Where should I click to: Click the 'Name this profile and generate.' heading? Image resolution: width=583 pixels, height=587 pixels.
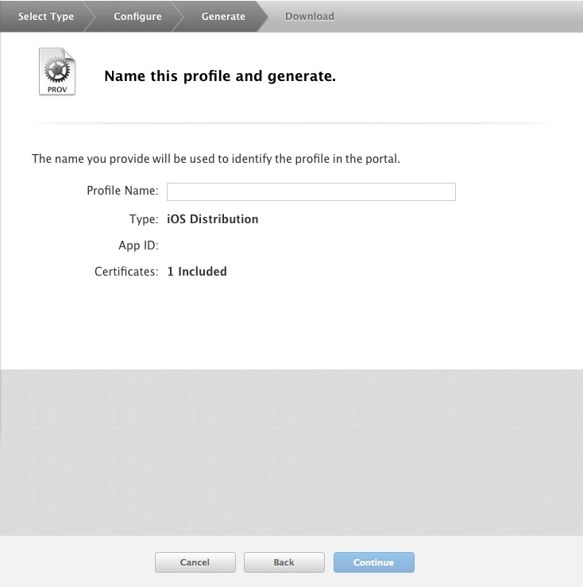point(220,77)
